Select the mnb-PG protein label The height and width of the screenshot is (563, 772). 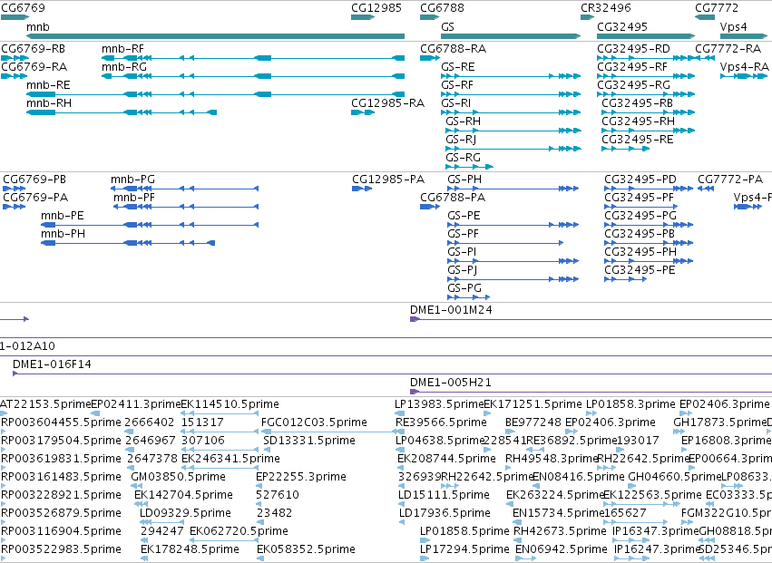pos(132,180)
